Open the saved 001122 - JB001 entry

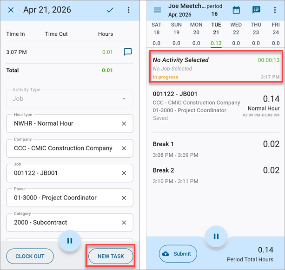(x=216, y=106)
